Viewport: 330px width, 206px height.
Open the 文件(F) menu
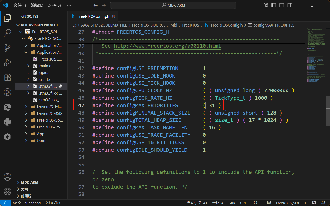[x=20, y=5]
